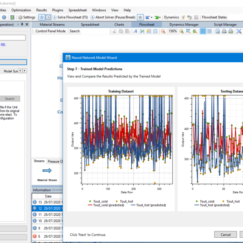This screenshot has height=243, width=243.
Task: Pin the left docked panel
Action: point(22,24)
